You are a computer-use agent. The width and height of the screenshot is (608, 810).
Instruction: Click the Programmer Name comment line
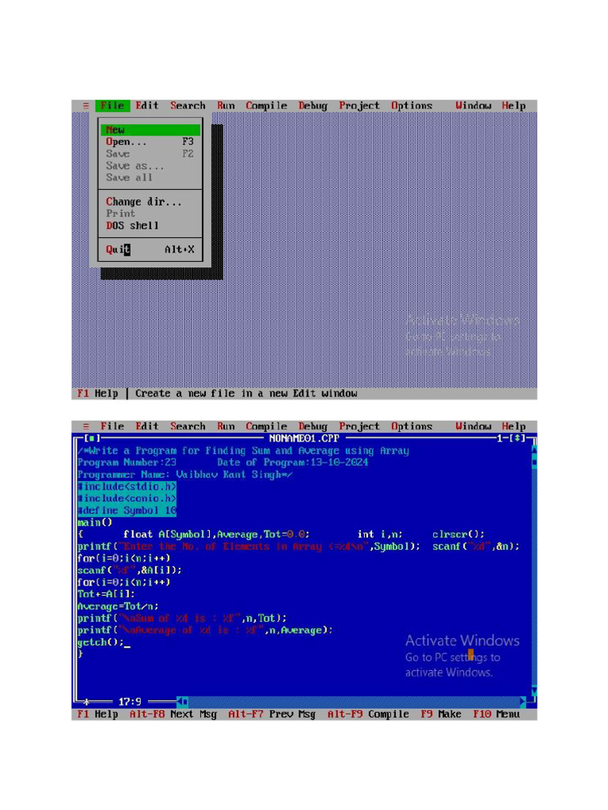[184, 475]
